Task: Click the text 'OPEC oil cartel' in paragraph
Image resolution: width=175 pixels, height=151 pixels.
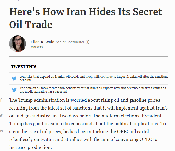Action: point(133,132)
